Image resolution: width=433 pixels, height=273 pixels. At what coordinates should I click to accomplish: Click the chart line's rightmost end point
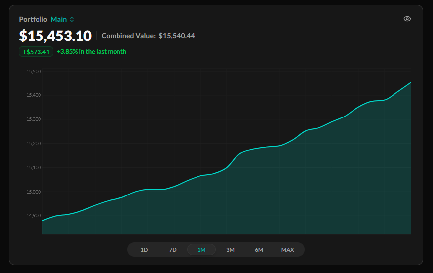click(411, 82)
